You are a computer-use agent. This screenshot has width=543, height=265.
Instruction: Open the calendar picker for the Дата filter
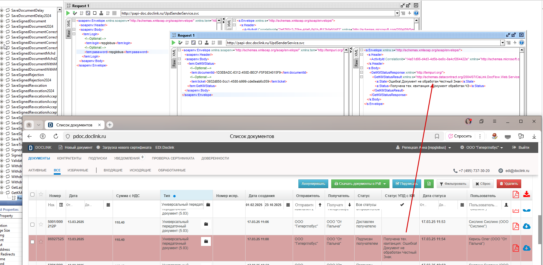click(108, 205)
